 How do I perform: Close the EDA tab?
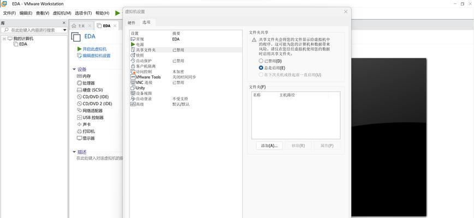[115, 26]
